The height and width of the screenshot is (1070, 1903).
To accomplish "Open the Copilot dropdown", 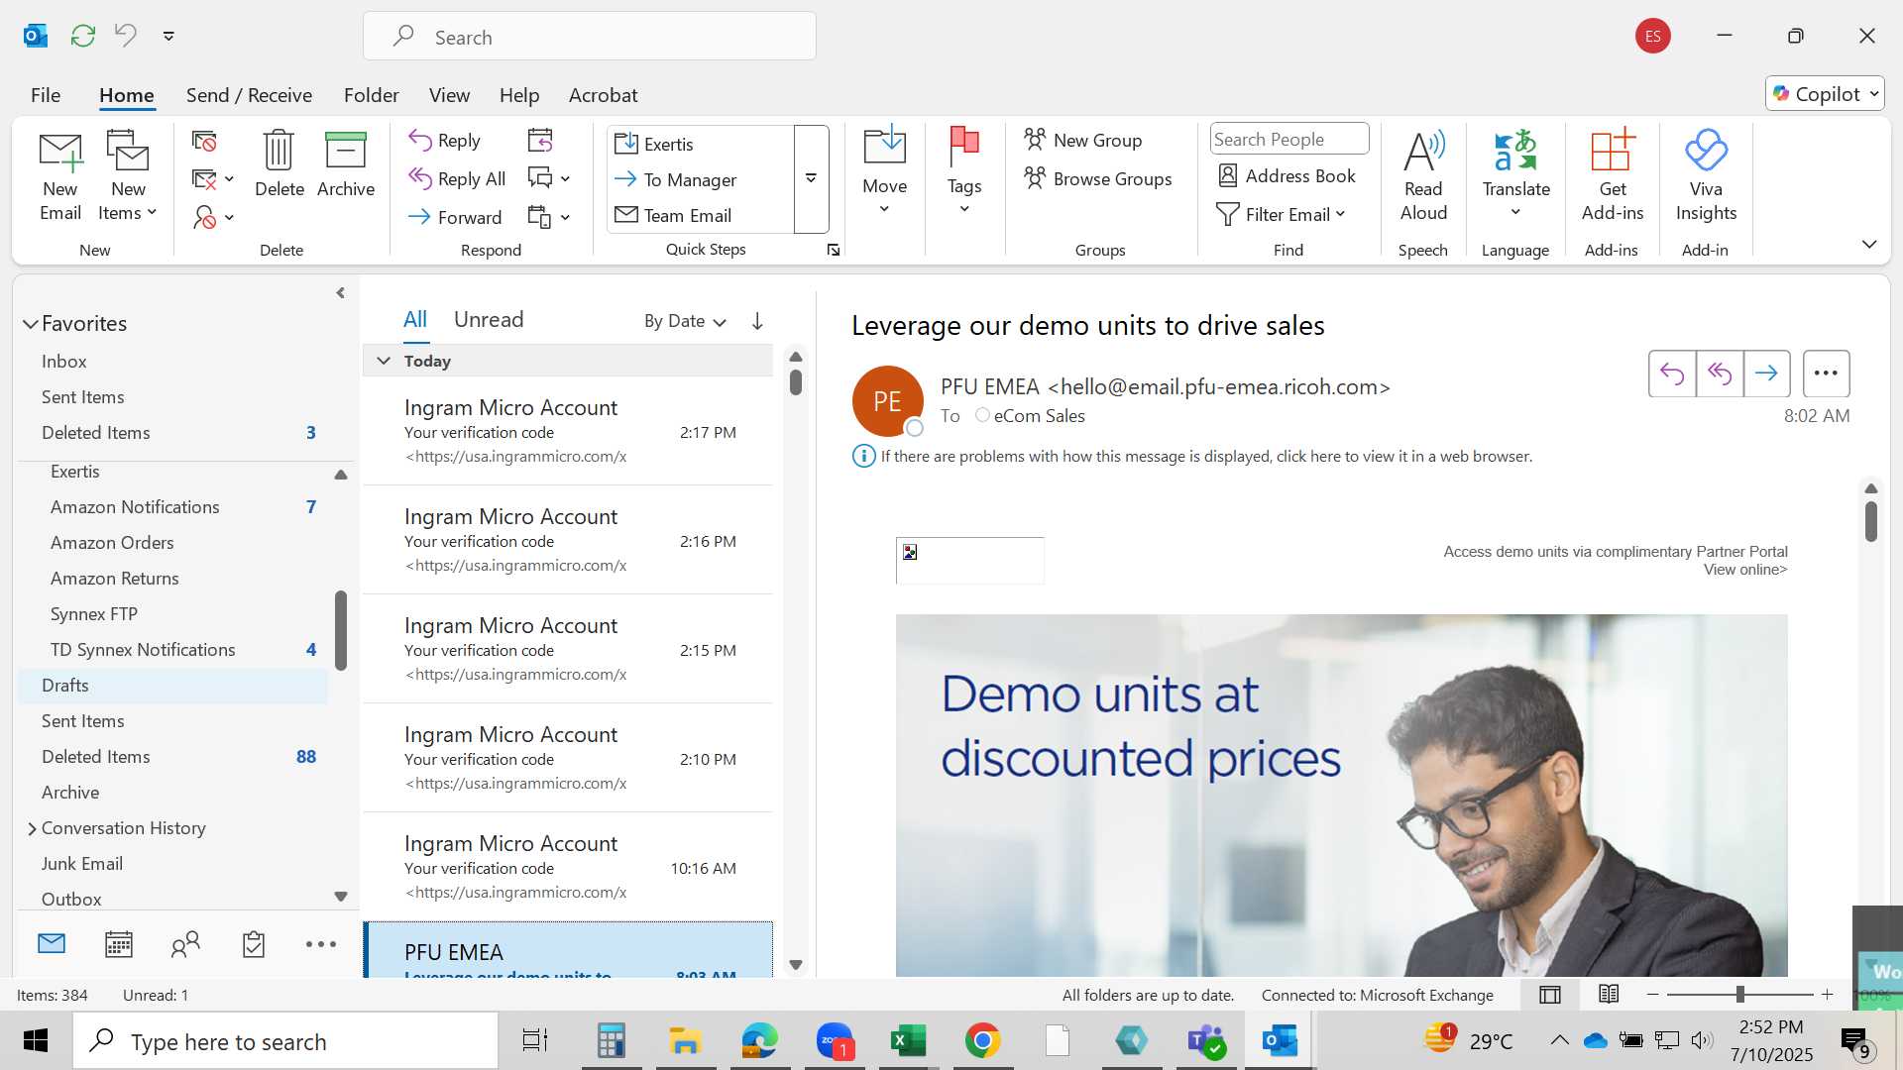I will click(x=1825, y=94).
